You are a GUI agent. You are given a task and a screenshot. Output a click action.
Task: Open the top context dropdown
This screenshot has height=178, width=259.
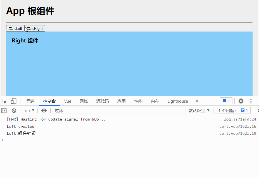click(29, 110)
